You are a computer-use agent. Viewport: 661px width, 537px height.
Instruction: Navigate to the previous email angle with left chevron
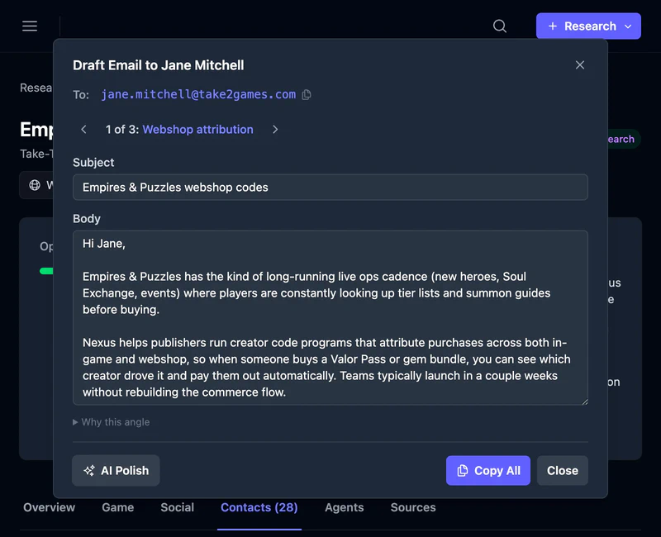click(x=83, y=130)
